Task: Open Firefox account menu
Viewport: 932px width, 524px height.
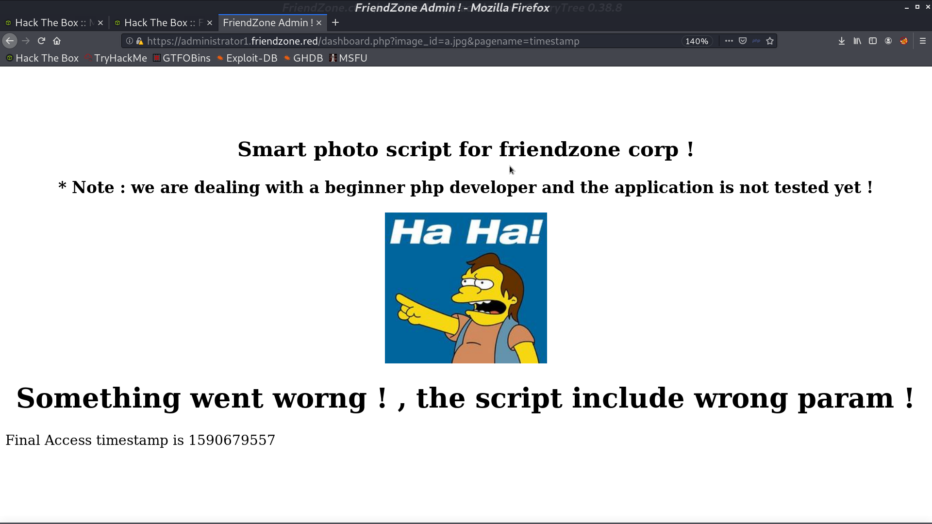Action: (888, 41)
